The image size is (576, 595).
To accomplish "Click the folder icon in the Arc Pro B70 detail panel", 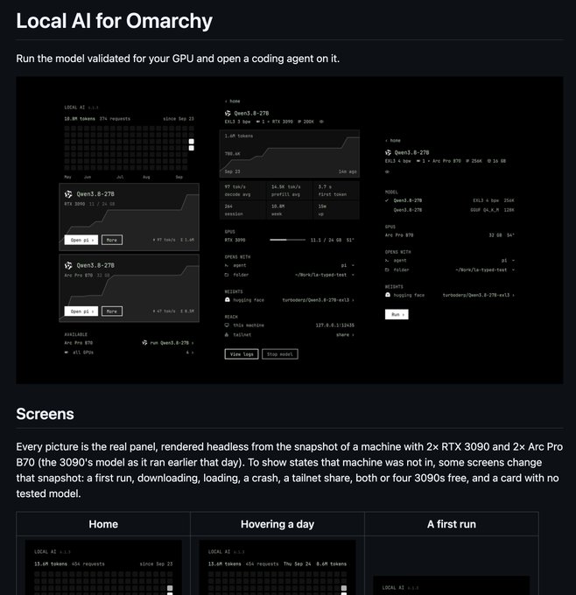I will click(x=387, y=269).
